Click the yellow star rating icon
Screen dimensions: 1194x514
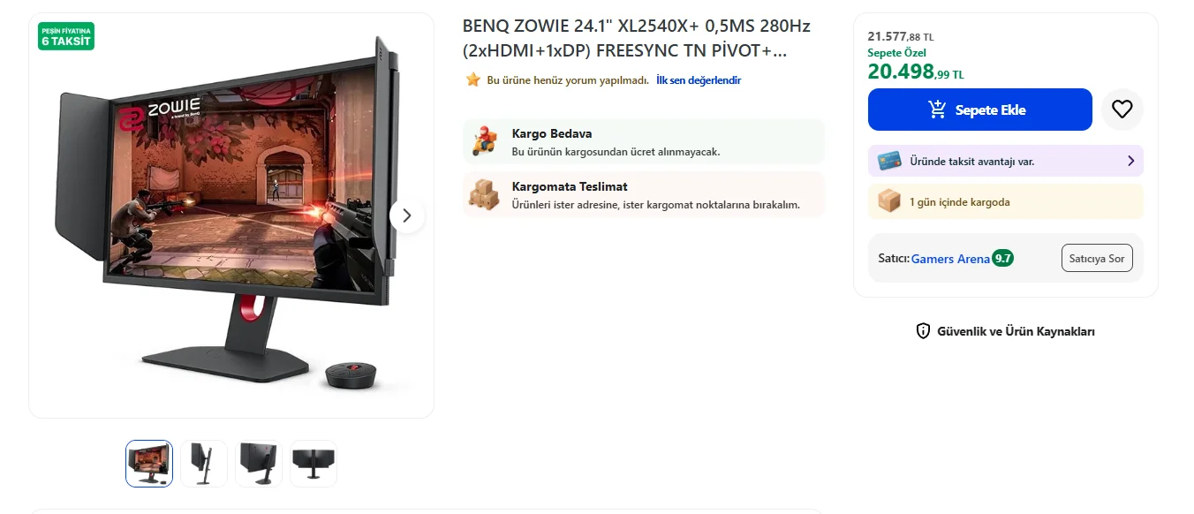tap(473, 80)
